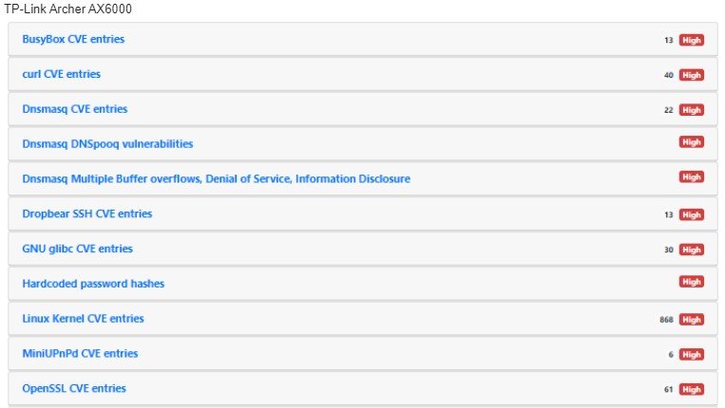This screenshot has height=408, width=725.
Task: Open BusyBox CVE entries link
Action: [73, 40]
